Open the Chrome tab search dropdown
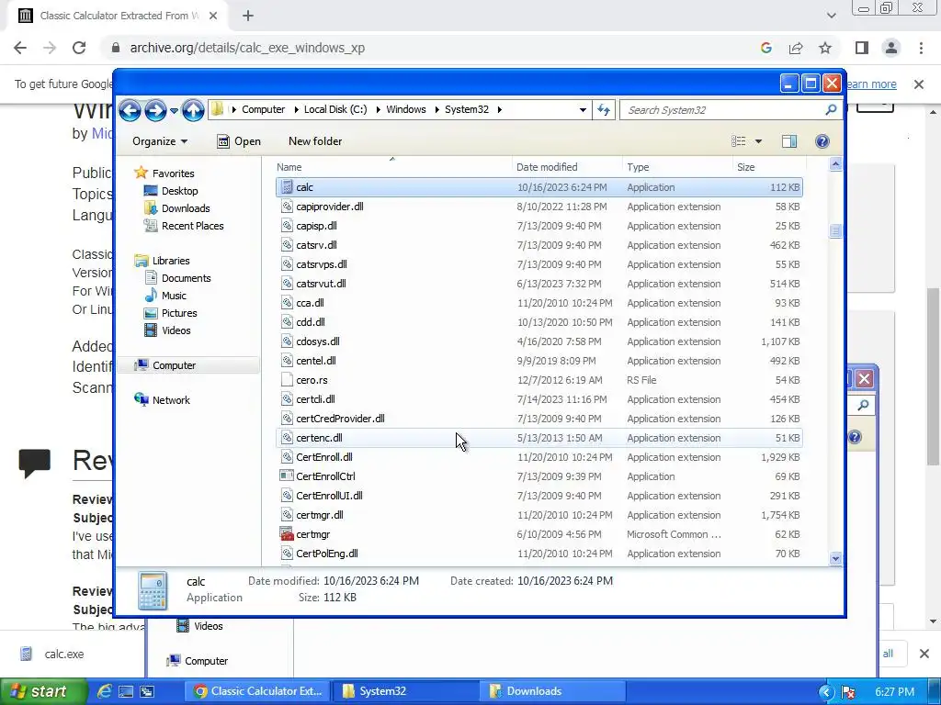This screenshot has height=705, width=941. click(x=831, y=16)
